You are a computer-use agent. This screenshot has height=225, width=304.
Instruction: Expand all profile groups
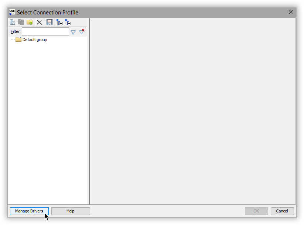pyautogui.click(x=59, y=22)
